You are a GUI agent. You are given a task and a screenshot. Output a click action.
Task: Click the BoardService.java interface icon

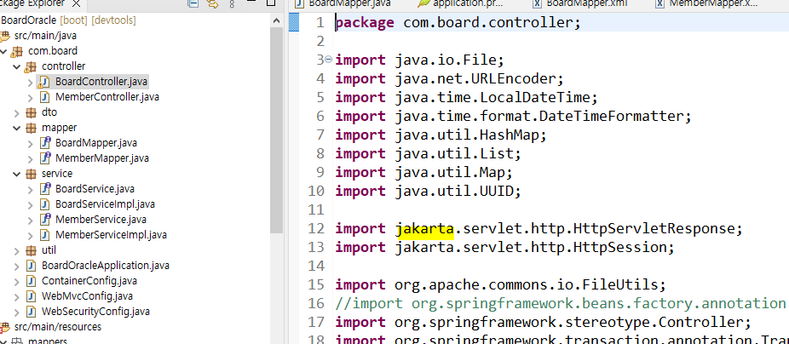coord(45,189)
